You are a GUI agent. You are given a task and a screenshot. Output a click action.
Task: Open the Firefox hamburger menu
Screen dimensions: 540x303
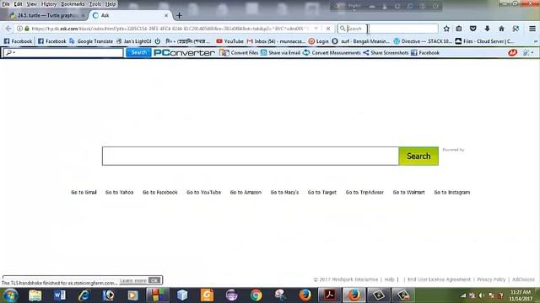coord(532,29)
